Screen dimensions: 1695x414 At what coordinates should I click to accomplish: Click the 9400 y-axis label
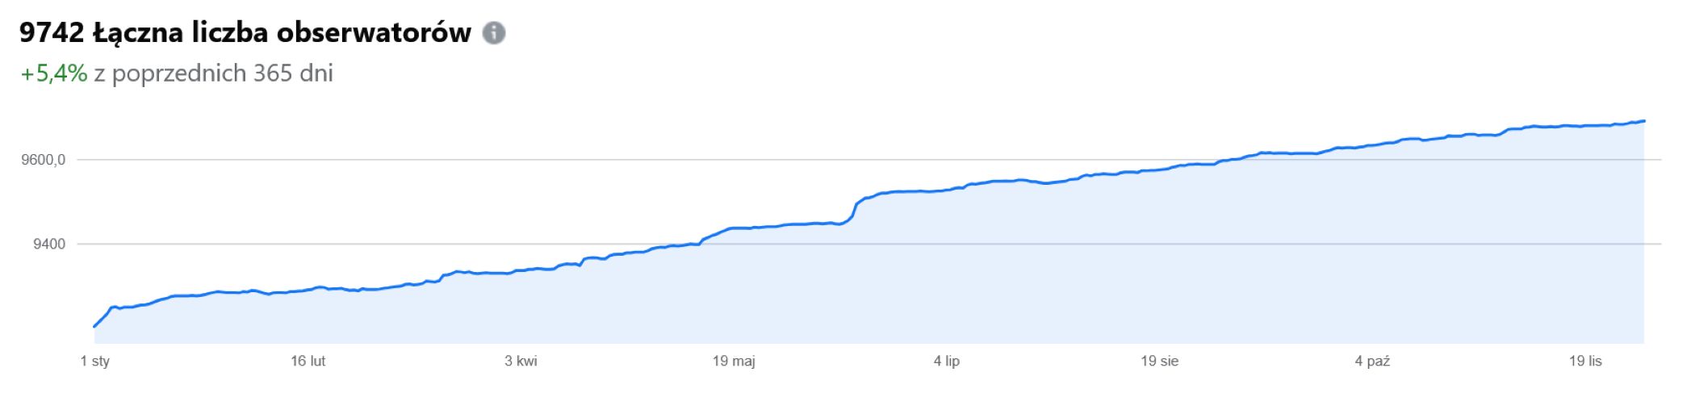pyautogui.click(x=49, y=244)
